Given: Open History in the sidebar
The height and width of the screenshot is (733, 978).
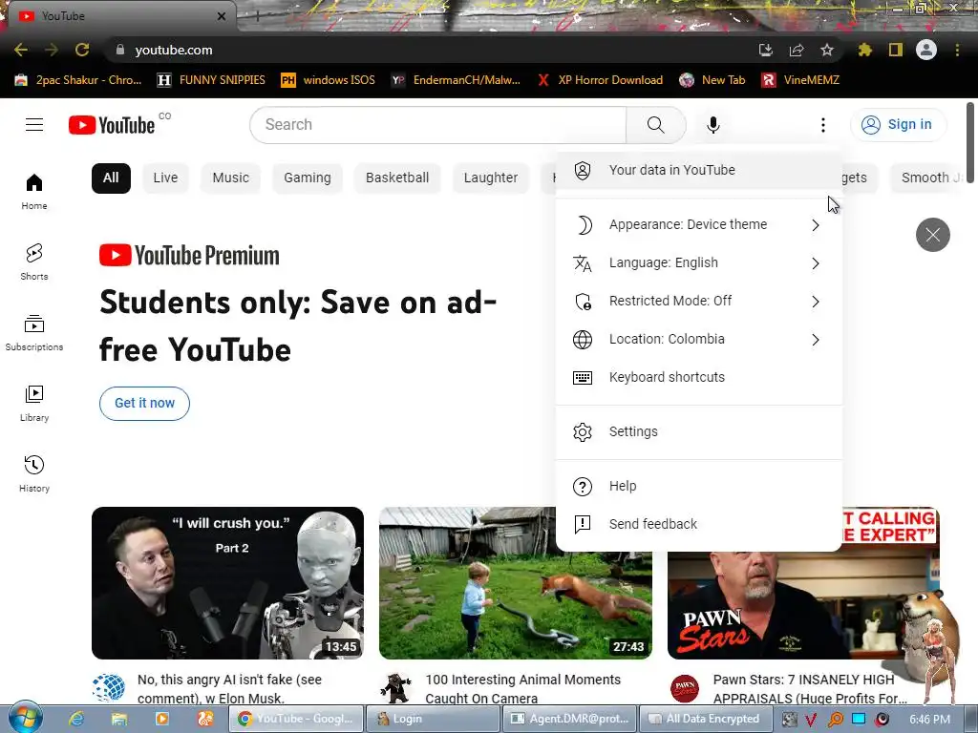Looking at the screenshot, I should 34,473.
